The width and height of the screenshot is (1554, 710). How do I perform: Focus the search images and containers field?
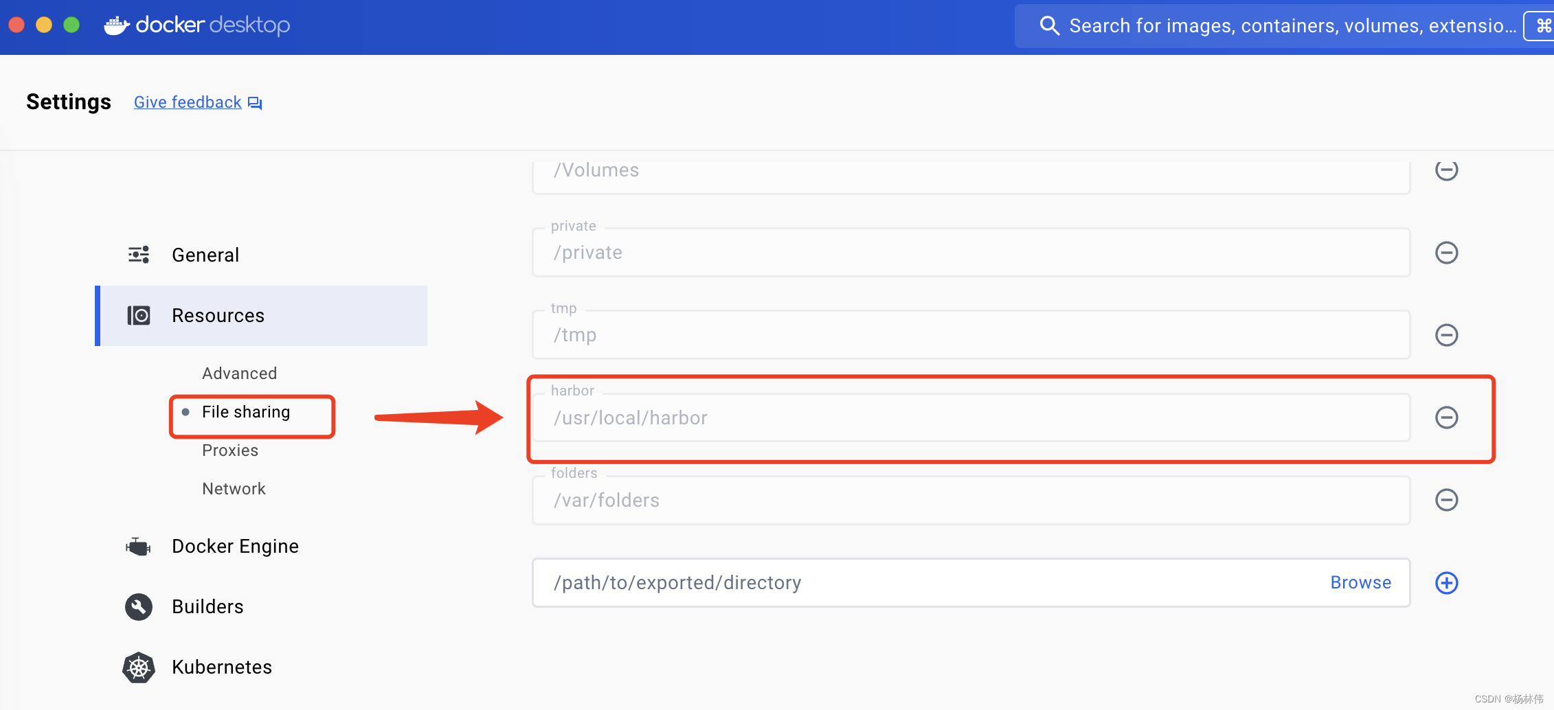(x=1285, y=26)
